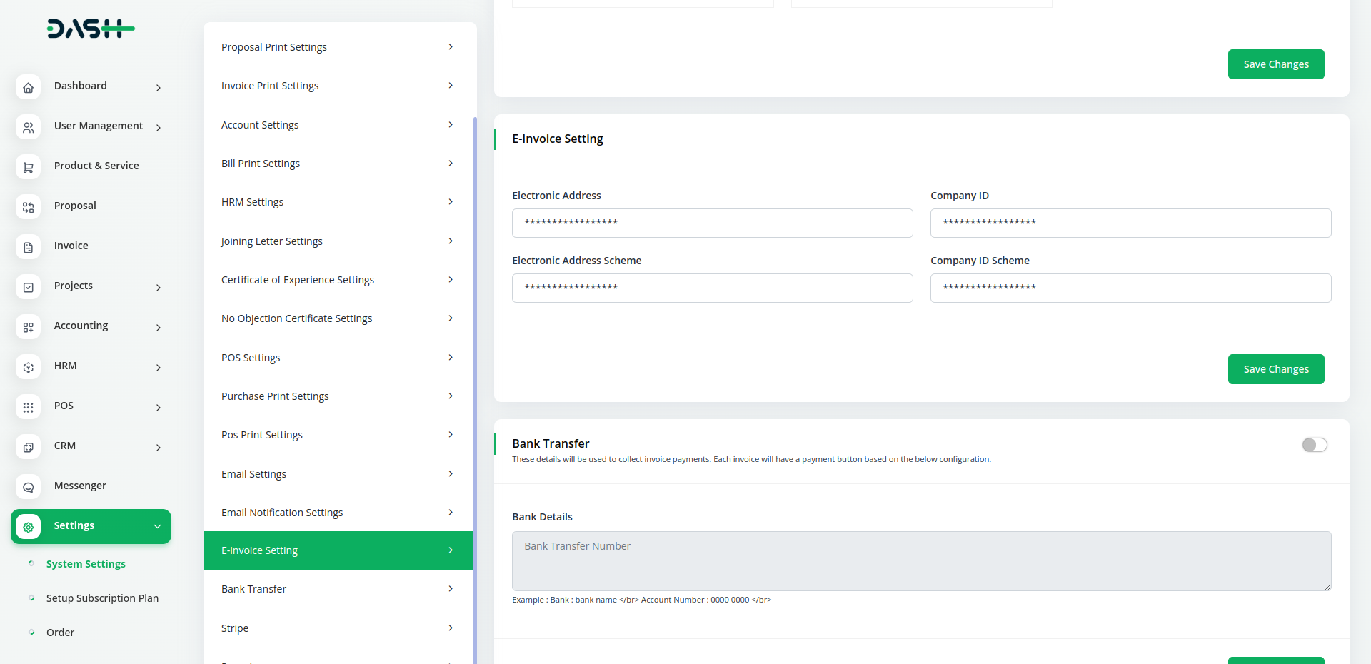The height and width of the screenshot is (664, 1371).
Task: Expand the Projects menu chevron
Action: (159, 288)
